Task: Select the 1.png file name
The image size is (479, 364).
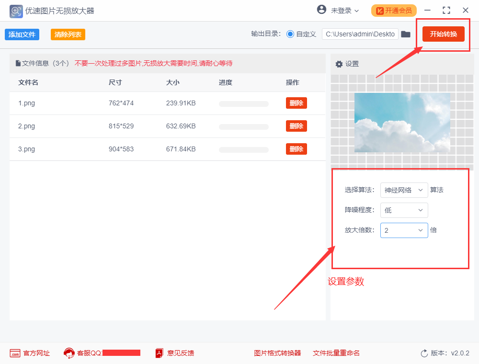Action: pos(26,103)
